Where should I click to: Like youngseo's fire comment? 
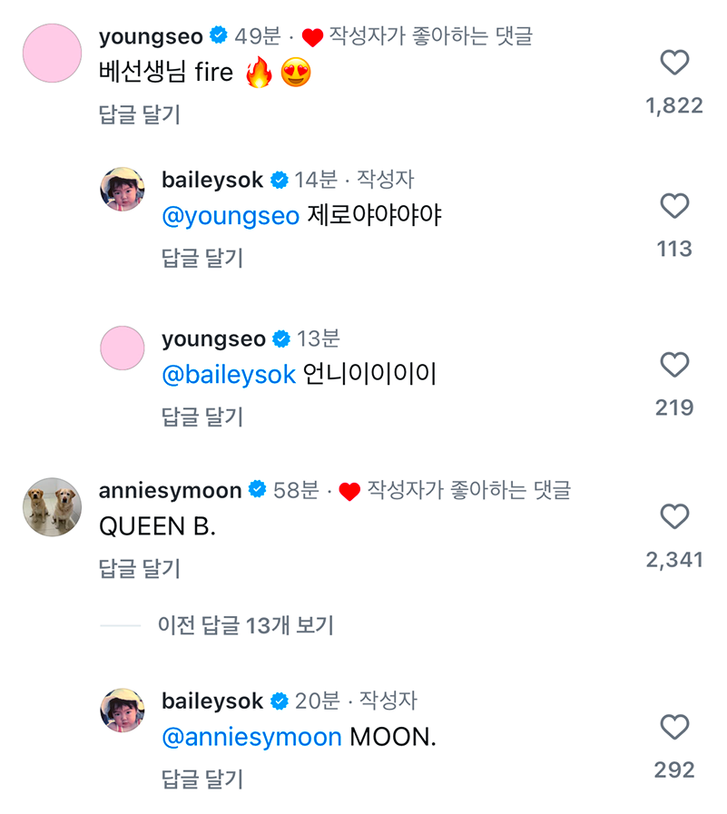pos(674,62)
